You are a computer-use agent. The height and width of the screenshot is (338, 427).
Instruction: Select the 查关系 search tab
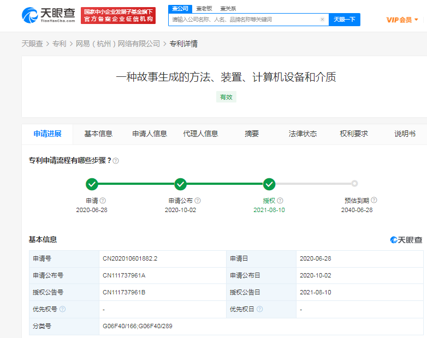click(228, 9)
